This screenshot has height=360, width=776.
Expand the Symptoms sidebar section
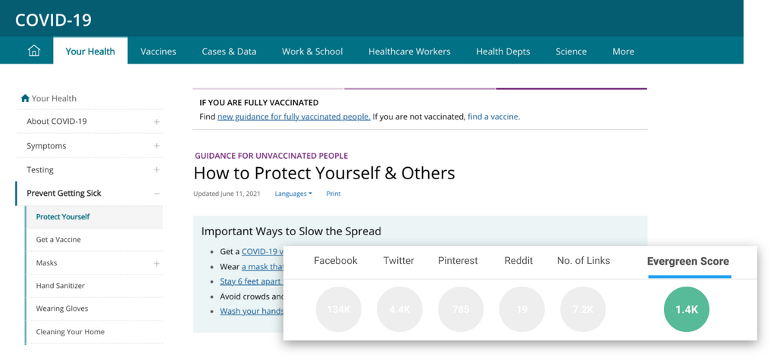(156, 146)
